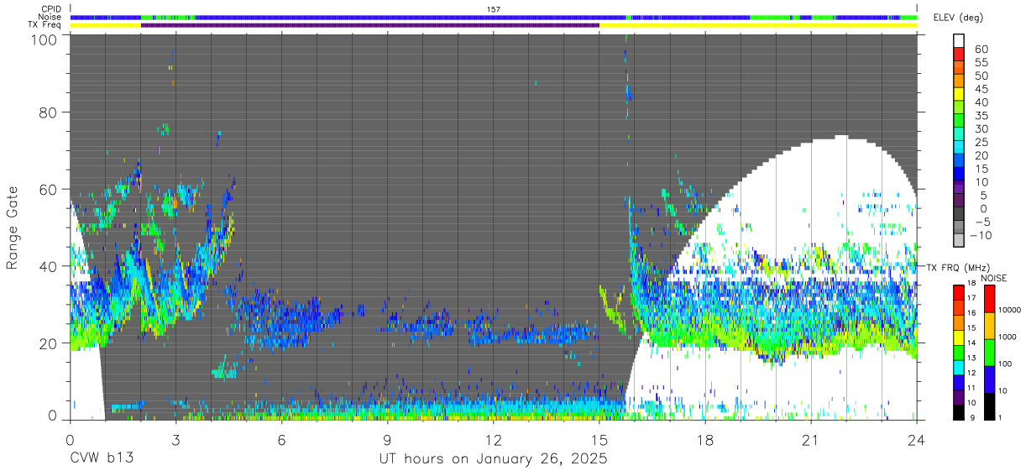Click the 30 label on the ELEV scale
The image size is (1031, 476).
click(980, 128)
